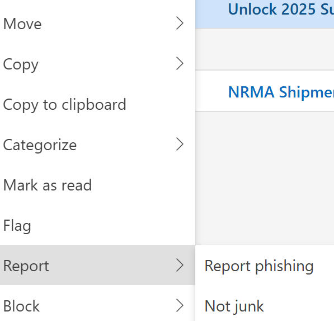Select Categorize in the context menu
The width and height of the screenshot is (334, 321).
point(97,145)
